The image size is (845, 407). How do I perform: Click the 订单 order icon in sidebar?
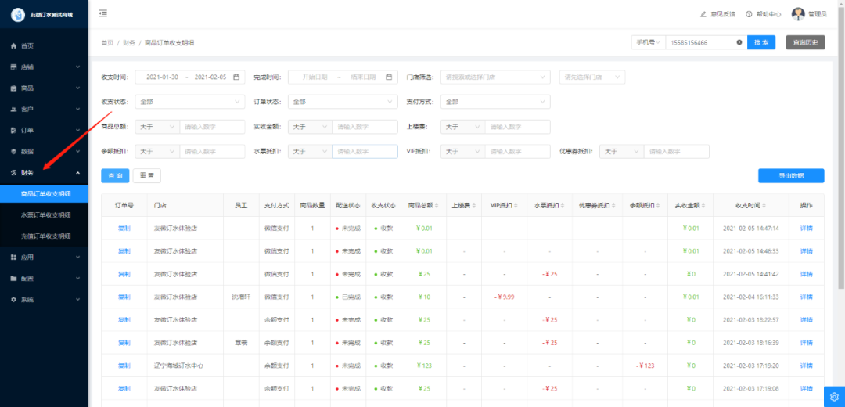tap(14, 131)
